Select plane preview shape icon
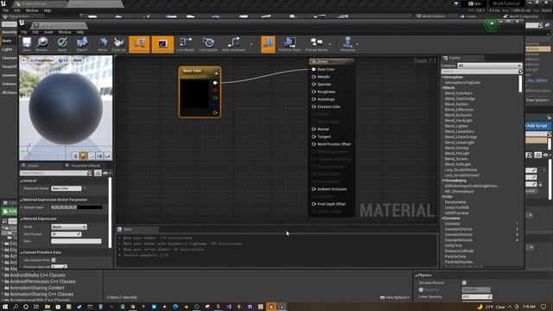 92,155
